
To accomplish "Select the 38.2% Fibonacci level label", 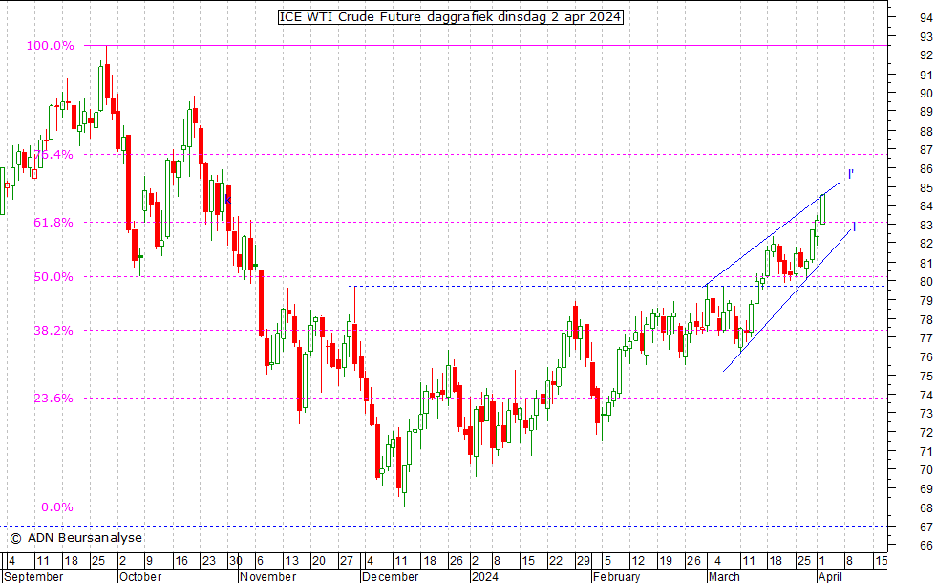I will tap(53, 330).
